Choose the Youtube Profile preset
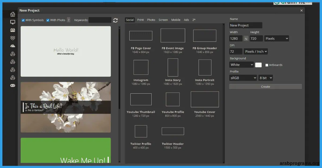The image size is (322, 168). pyautogui.click(x=173, y=105)
